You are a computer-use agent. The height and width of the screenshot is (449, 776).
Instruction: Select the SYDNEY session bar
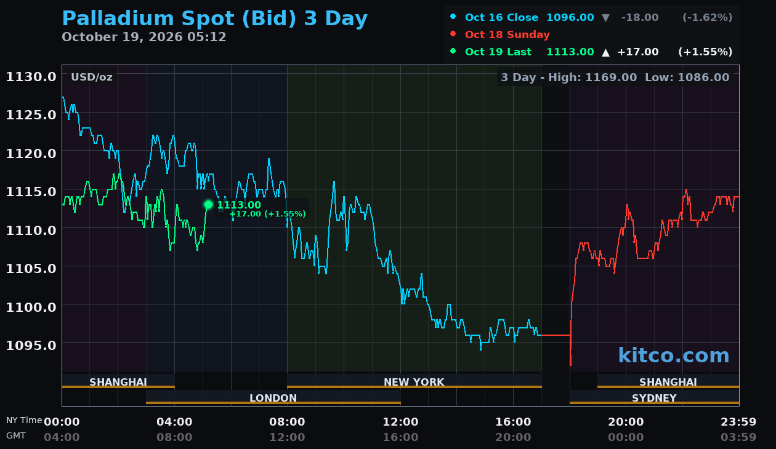[654, 398]
